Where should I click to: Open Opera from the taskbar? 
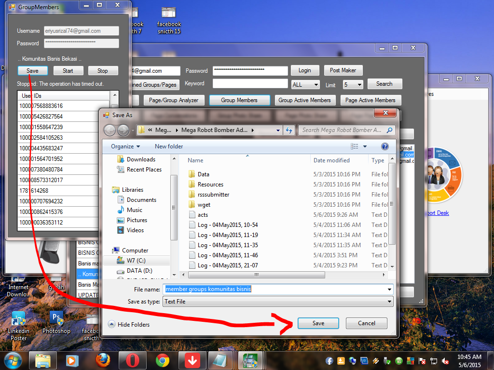132,360
